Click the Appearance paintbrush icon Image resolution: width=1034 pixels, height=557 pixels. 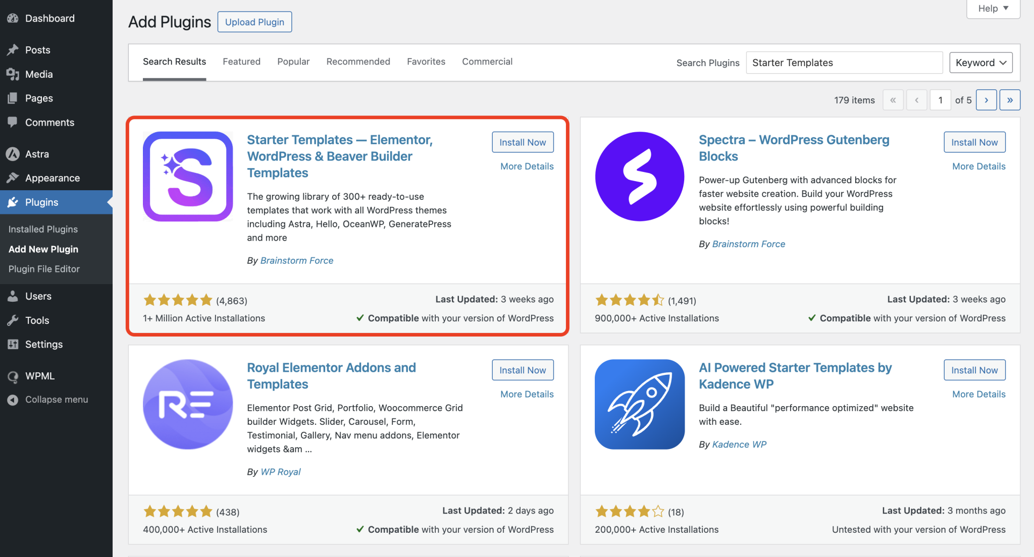click(x=13, y=178)
